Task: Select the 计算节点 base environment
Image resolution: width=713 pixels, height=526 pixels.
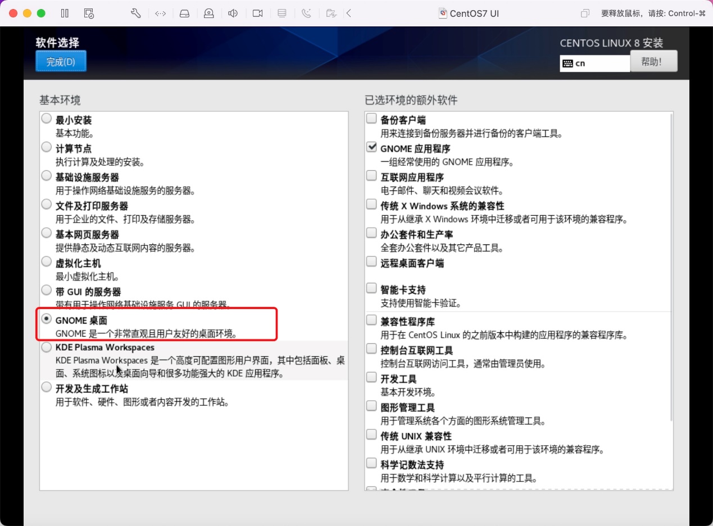Action: pyautogui.click(x=46, y=148)
